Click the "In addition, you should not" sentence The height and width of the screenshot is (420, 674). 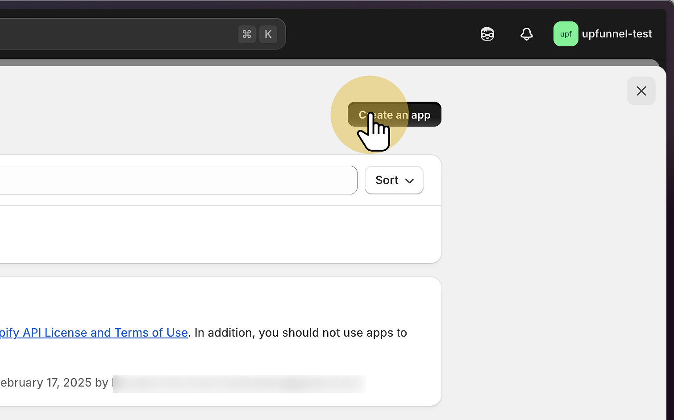(x=300, y=333)
